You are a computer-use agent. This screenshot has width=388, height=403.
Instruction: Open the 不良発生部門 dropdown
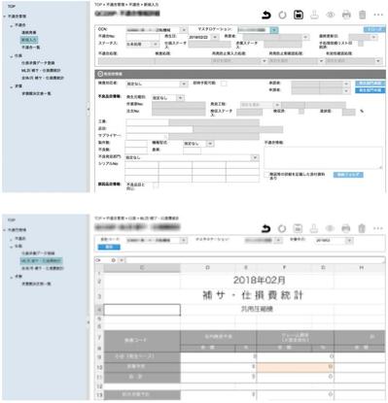coord(255,157)
